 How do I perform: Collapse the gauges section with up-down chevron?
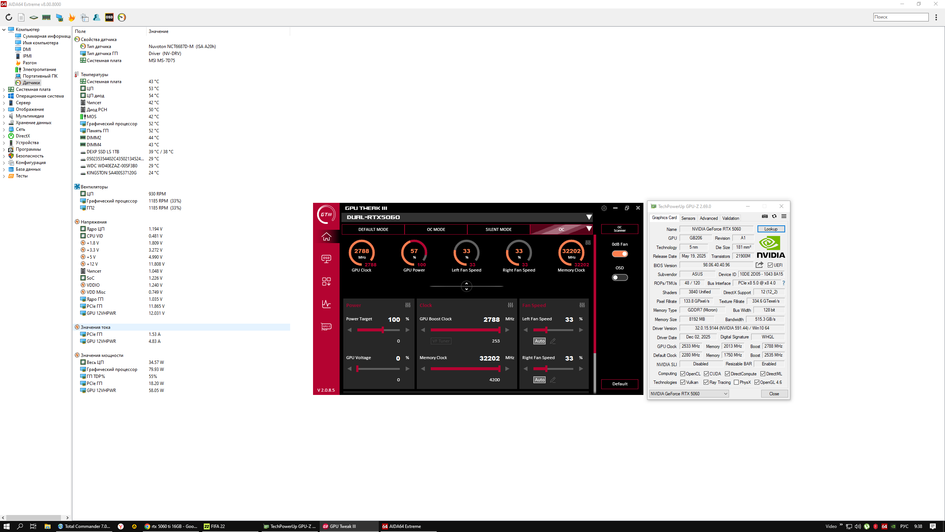point(467,286)
